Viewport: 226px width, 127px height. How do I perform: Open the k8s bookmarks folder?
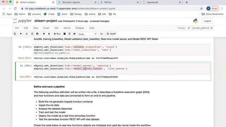pyautogui.click(x=102, y=14)
